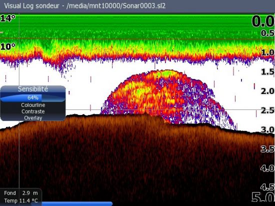275x206 pixels.
Task: Click the 0.0 upper range value
Action: [x=263, y=21]
